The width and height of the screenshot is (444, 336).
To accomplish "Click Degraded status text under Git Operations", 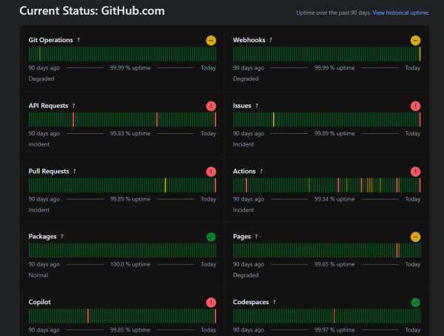I will (41, 78).
